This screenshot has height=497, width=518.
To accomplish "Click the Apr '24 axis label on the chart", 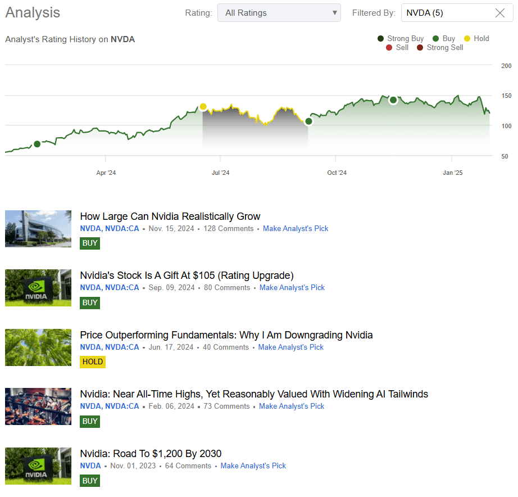I will (x=106, y=173).
